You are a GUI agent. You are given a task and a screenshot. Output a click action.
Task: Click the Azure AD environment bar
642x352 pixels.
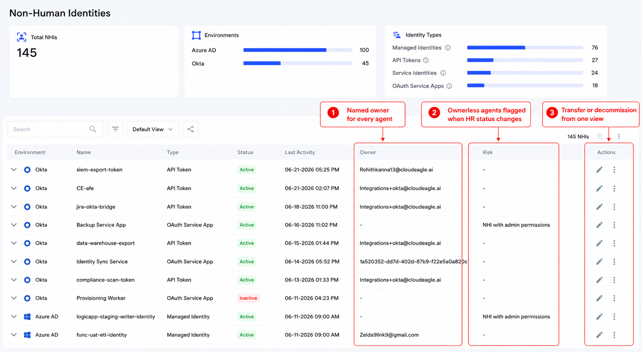(298, 50)
